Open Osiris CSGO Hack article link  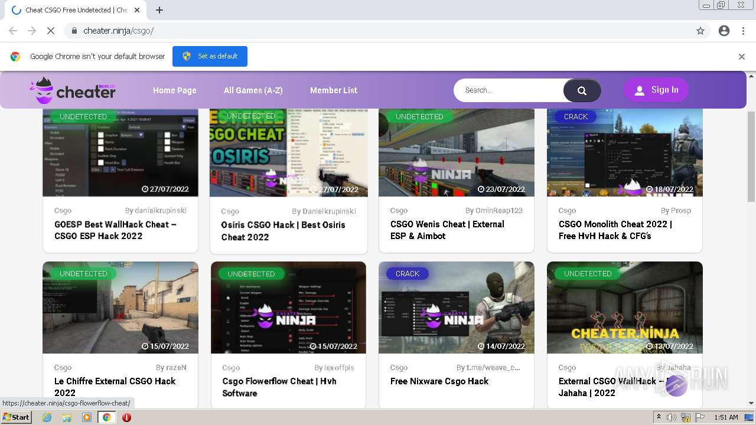283,231
